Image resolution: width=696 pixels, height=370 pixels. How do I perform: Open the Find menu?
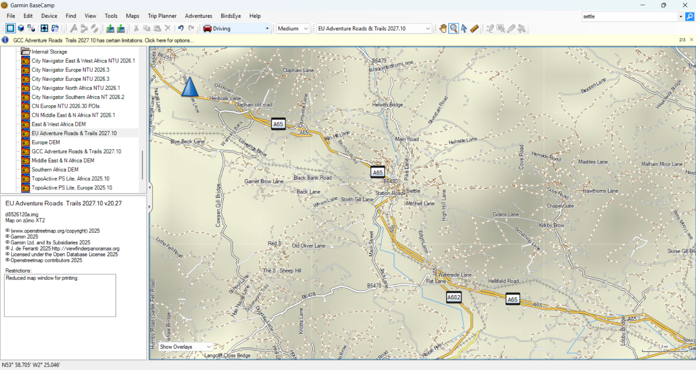point(71,16)
